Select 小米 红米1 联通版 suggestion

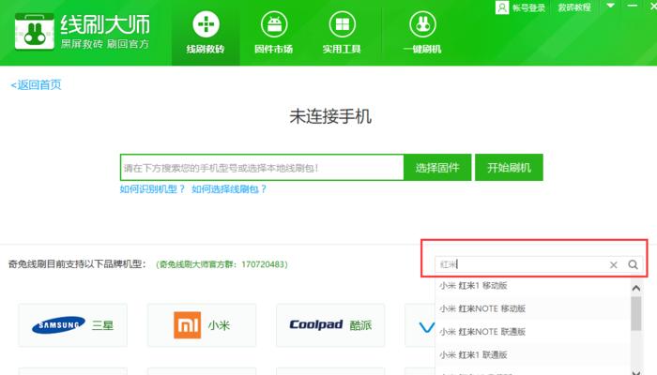point(532,355)
